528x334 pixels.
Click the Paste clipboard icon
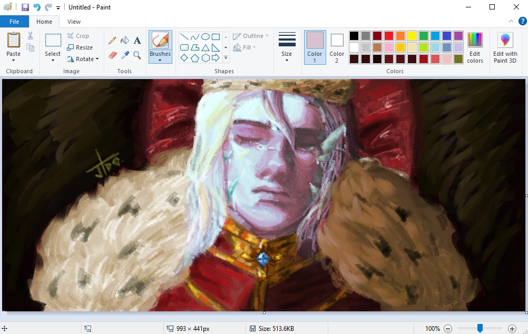(14, 40)
